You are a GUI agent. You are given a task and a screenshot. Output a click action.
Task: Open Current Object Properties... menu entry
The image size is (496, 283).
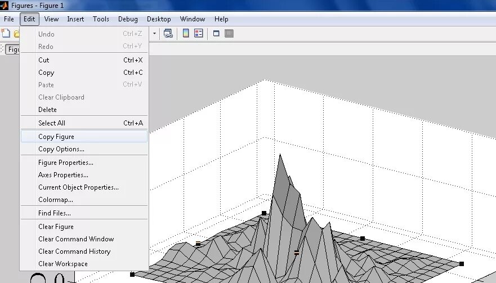pyautogui.click(x=84, y=187)
